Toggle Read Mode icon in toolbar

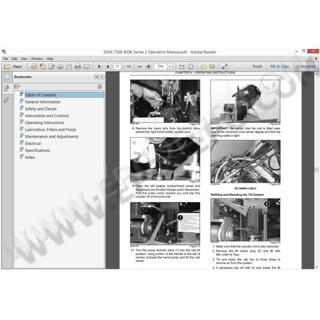[x=224, y=66]
